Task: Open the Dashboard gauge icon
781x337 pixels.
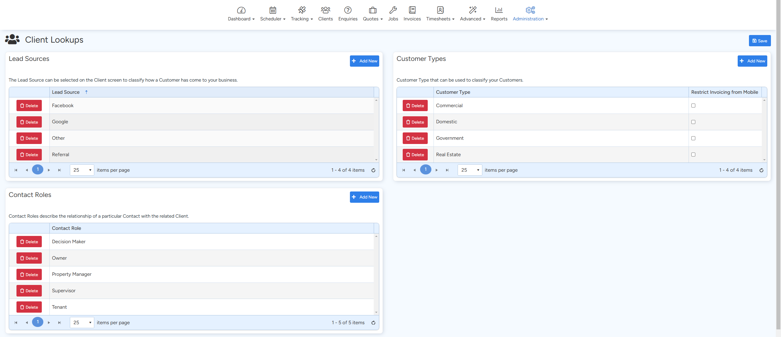Action: (241, 10)
